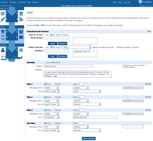Image resolution: width=153 pixels, height=141 pixels.
Task: Open the Webmail menu item
Action: click(4, 2)
